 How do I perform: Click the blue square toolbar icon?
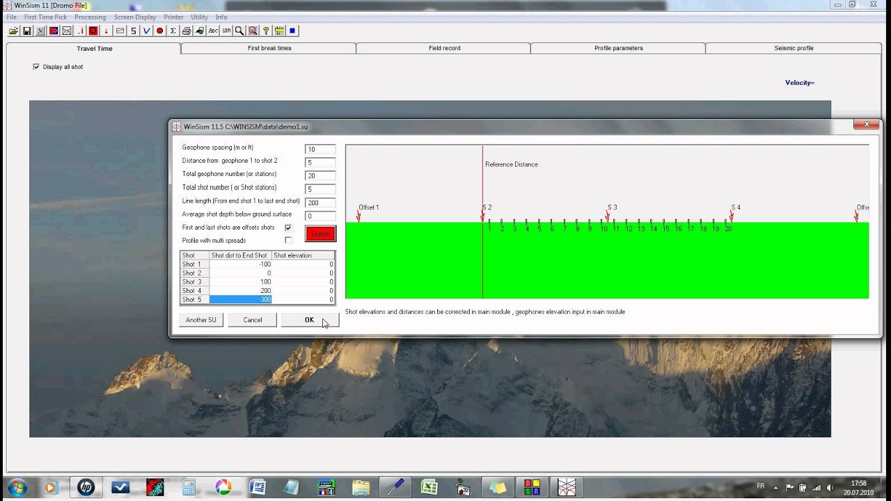(292, 31)
